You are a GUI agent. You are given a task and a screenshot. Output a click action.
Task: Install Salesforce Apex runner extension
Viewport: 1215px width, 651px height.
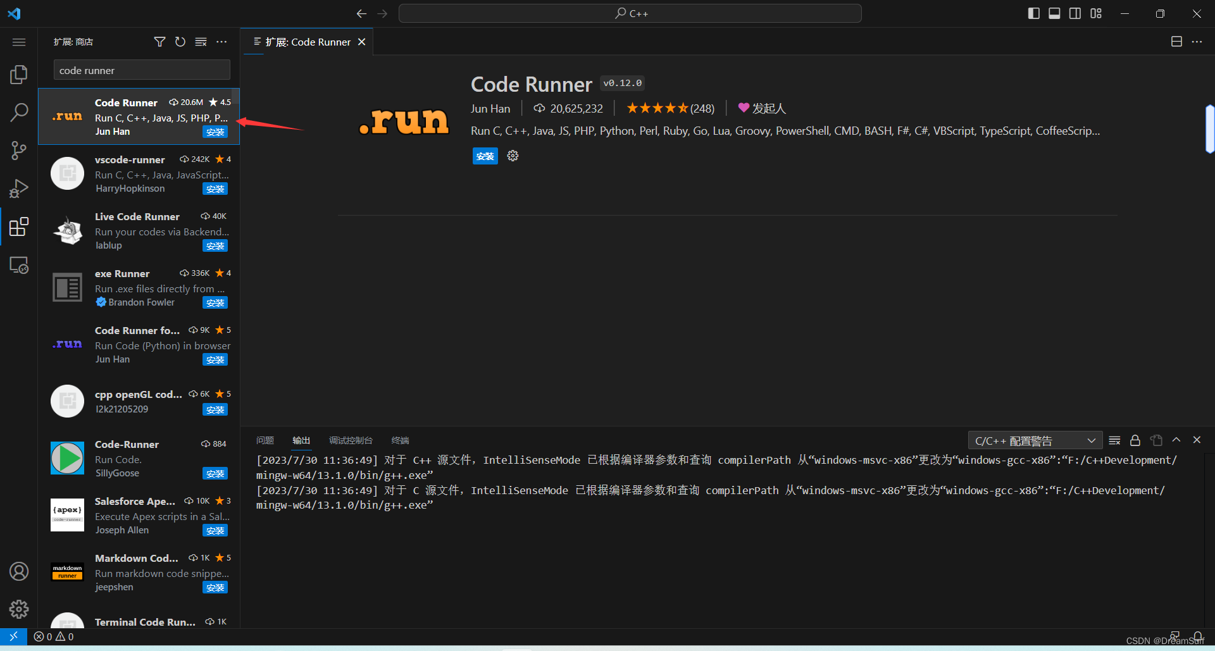pos(215,531)
